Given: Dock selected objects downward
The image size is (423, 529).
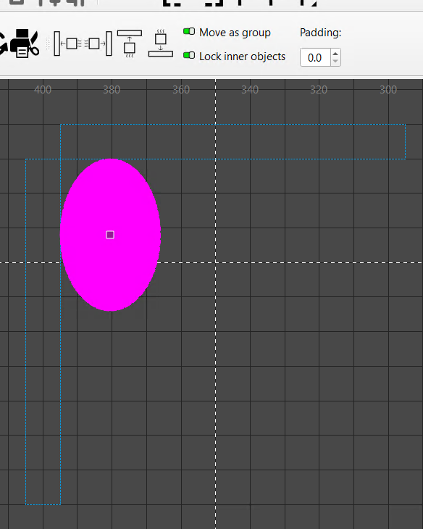Looking at the screenshot, I should 161,43.
